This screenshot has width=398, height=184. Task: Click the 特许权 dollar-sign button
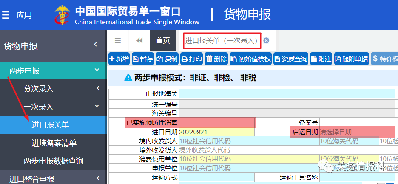pos(384,59)
